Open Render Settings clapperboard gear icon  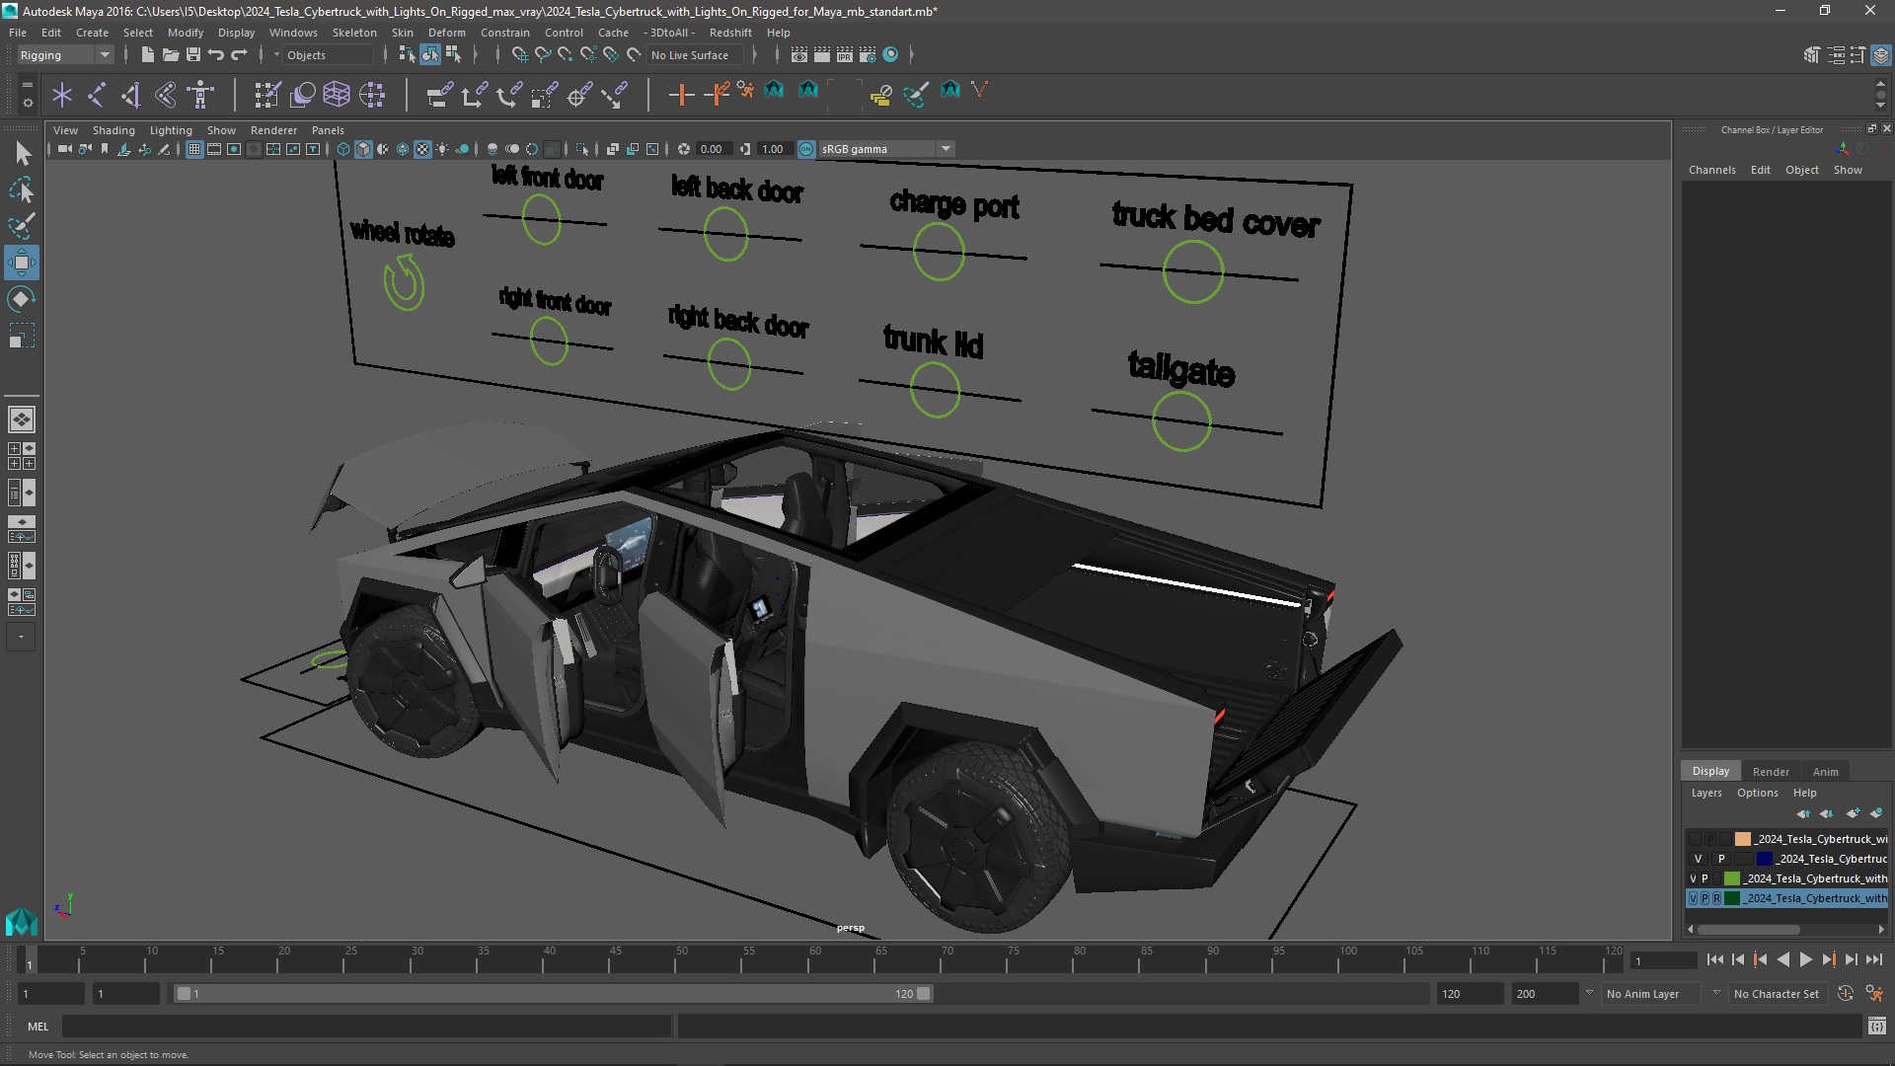point(868,55)
